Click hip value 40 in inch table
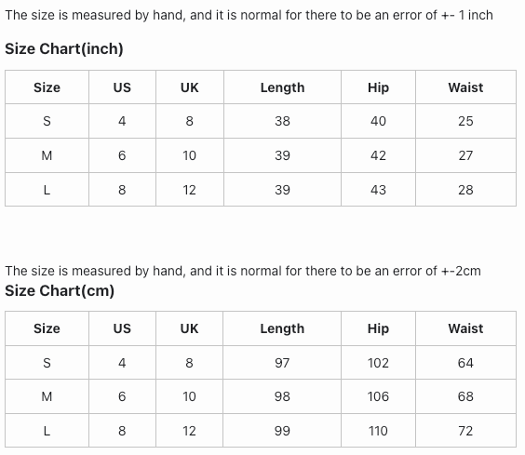 [x=378, y=121]
